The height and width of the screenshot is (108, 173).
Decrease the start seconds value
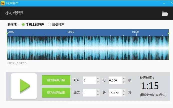click(124, 82)
